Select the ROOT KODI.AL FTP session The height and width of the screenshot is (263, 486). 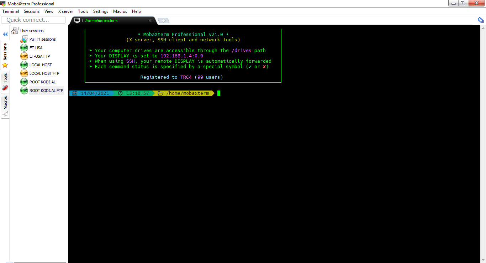[46, 91]
